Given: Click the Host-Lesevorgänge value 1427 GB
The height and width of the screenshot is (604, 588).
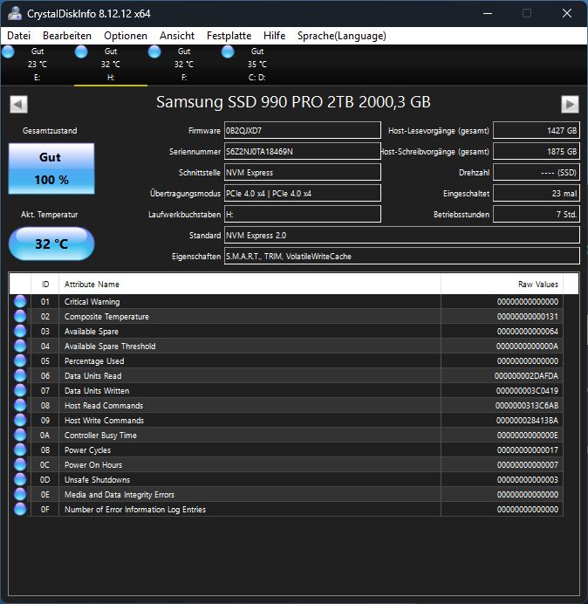Looking at the screenshot, I should (x=537, y=131).
